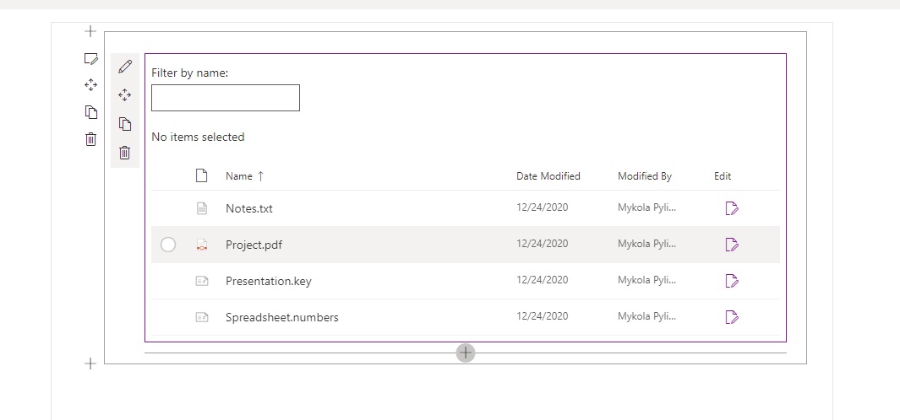The width and height of the screenshot is (900, 420).
Task: Click the move web part icon
Action: pyautogui.click(x=124, y=95)
